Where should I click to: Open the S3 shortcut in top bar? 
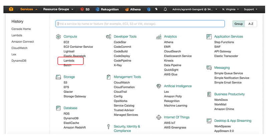point(85,9)
